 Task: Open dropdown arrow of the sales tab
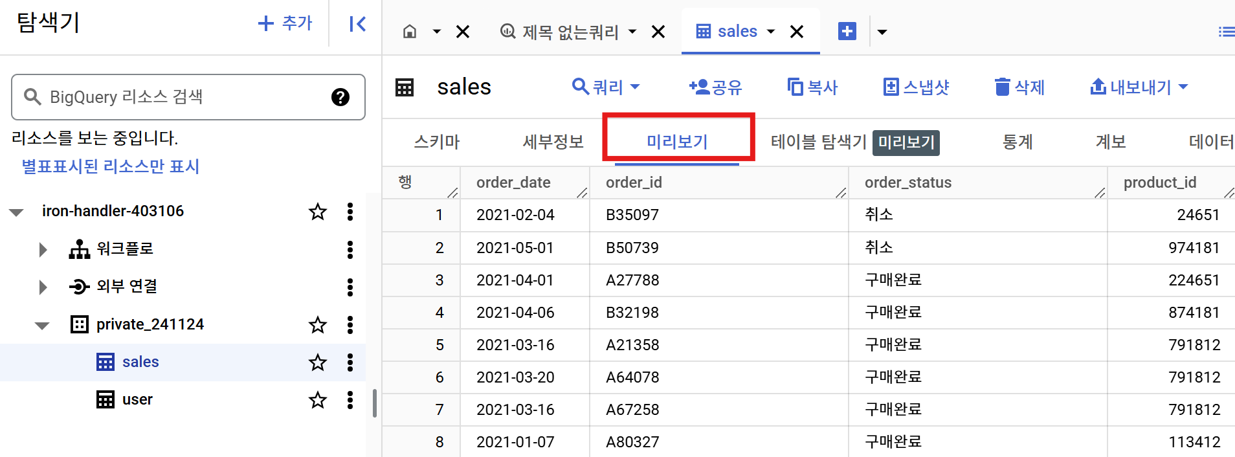pos(771,31)
